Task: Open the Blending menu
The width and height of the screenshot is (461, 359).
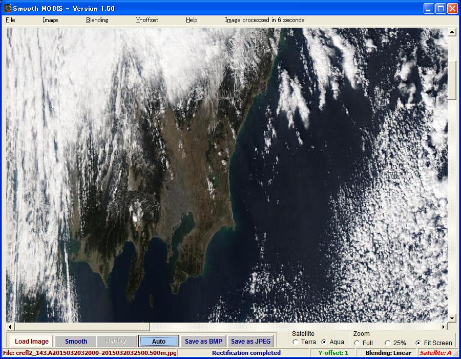Action: tap(97, 20)
